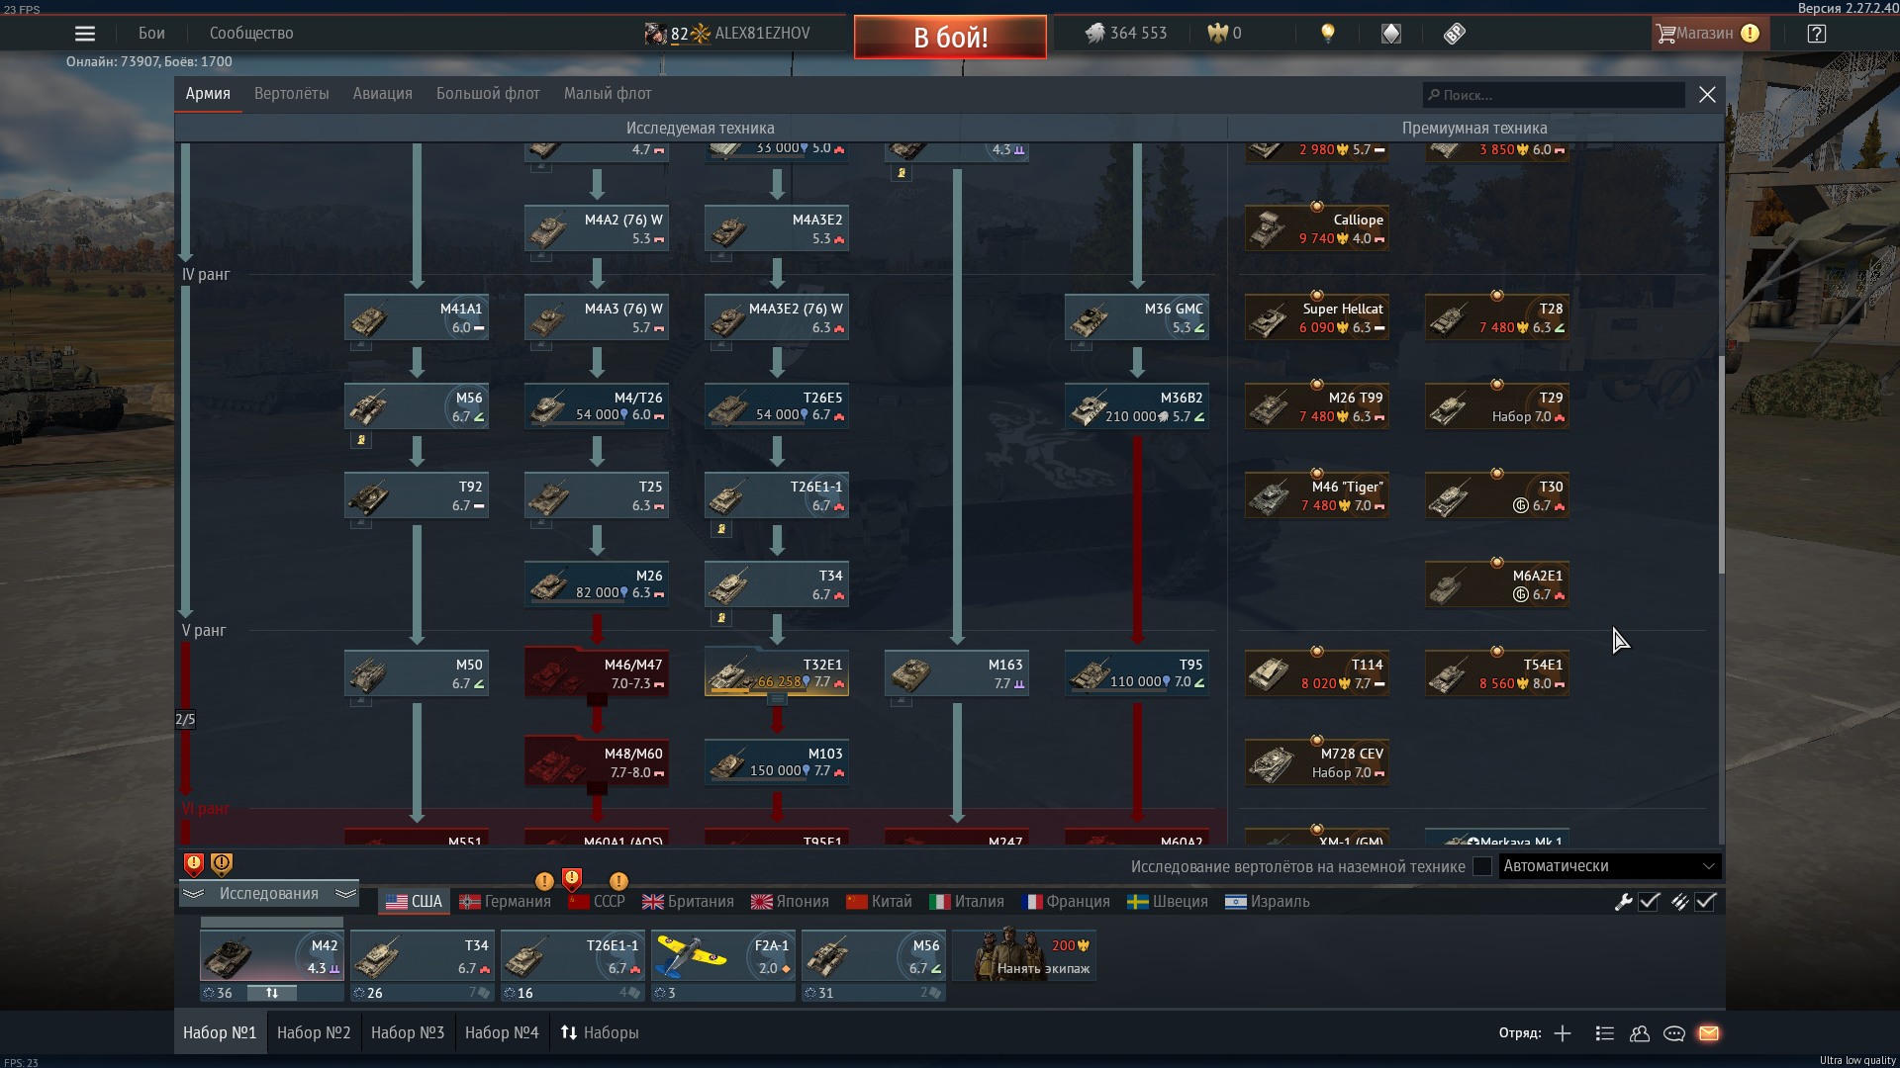
Task: Select the M46/M47 group folder
Action: [x=597, y=672]
